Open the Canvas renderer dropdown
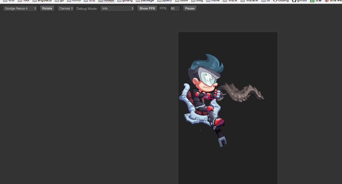Image resolution: width=342 pixels, height=184 pixels. coord(65,9)
